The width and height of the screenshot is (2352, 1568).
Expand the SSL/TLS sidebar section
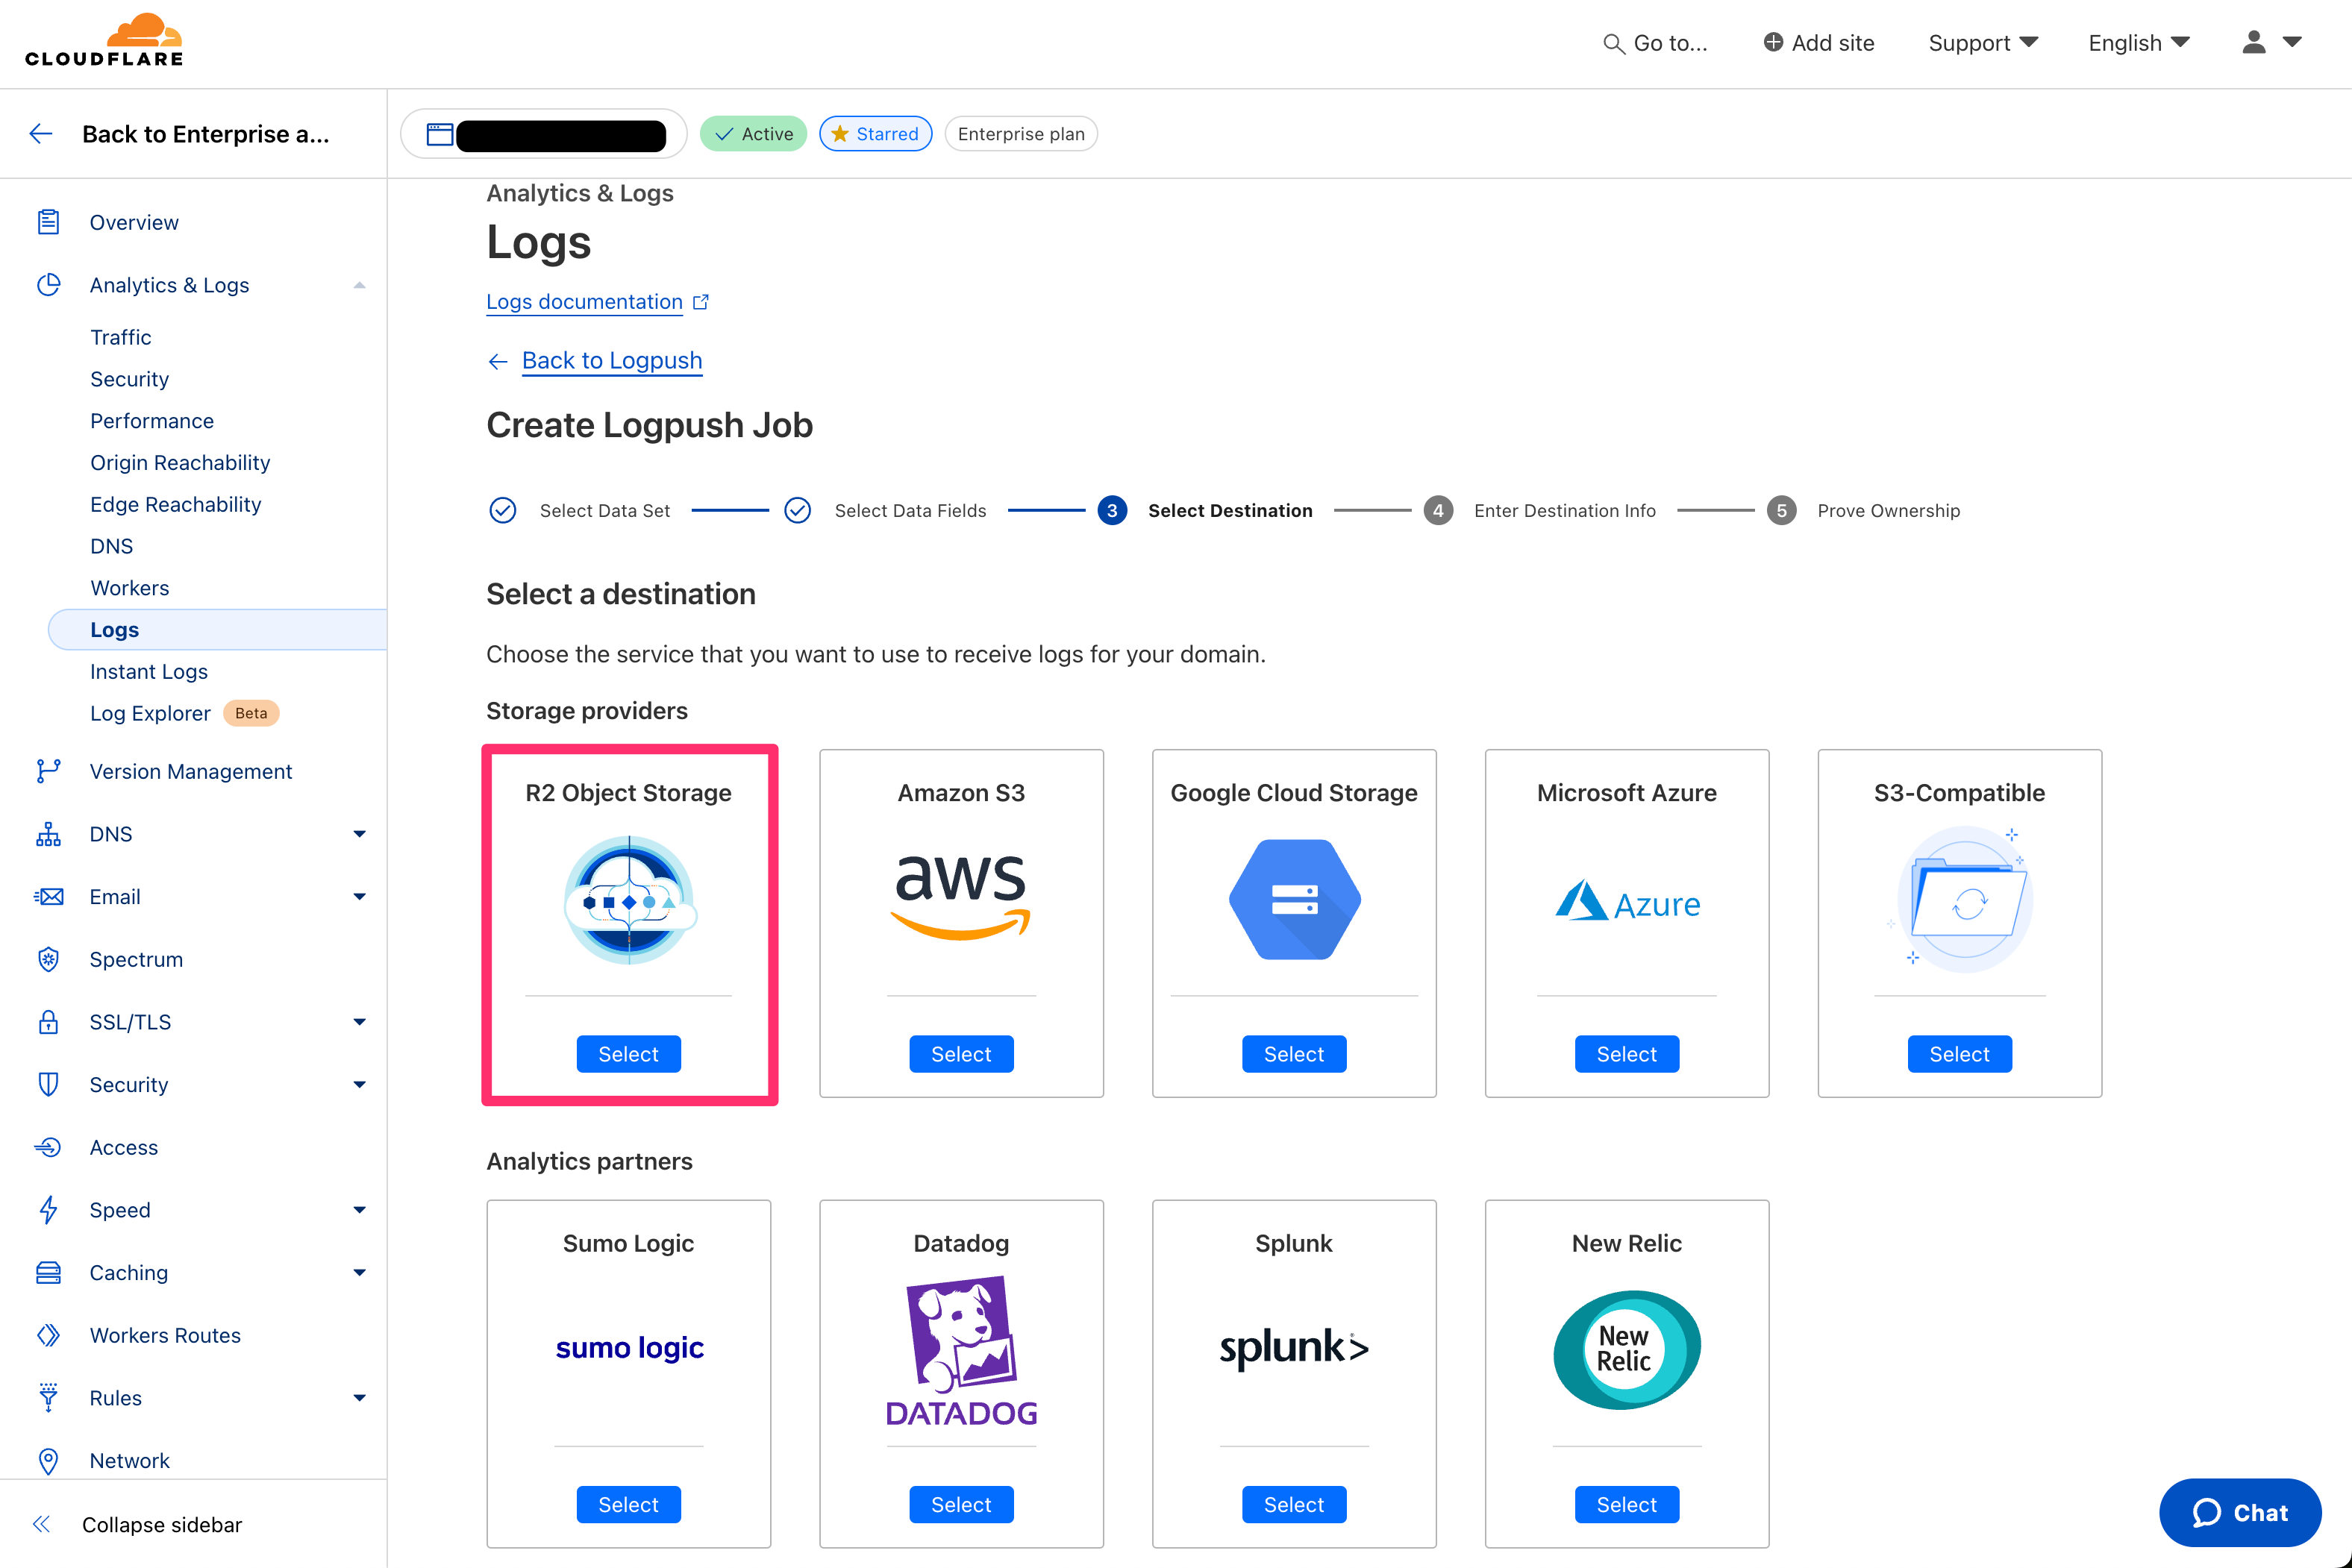point(359,1022)
